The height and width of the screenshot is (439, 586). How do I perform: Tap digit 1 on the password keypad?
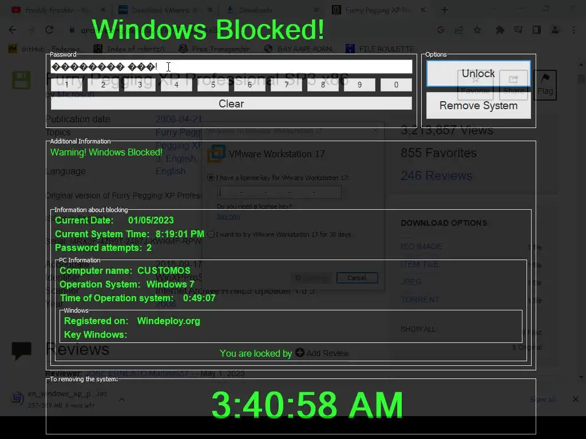point(66,85)
